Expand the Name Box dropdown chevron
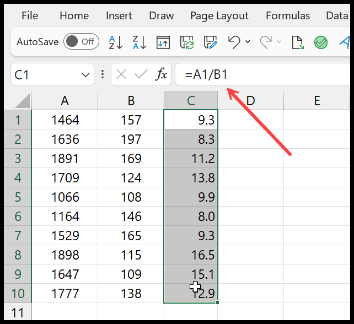Screen dimensions: 354x324 pyautogui.click(x=85, y=75)
